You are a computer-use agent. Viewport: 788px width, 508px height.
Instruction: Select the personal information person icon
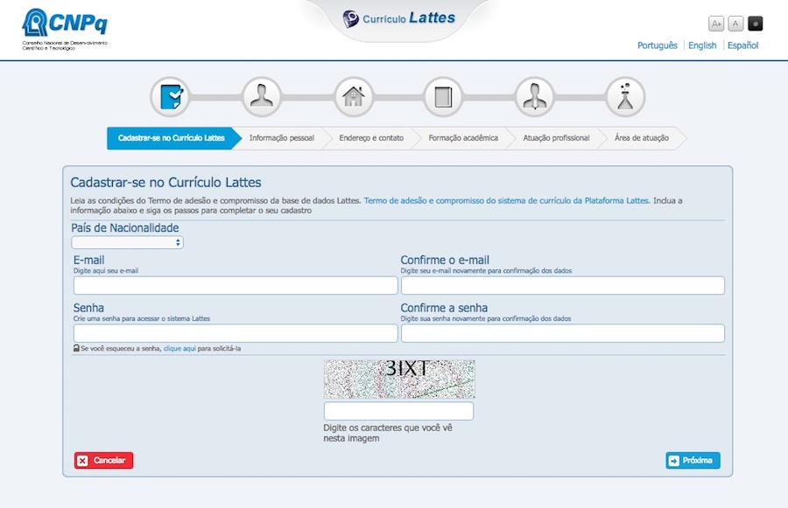(x=261, y=97)
